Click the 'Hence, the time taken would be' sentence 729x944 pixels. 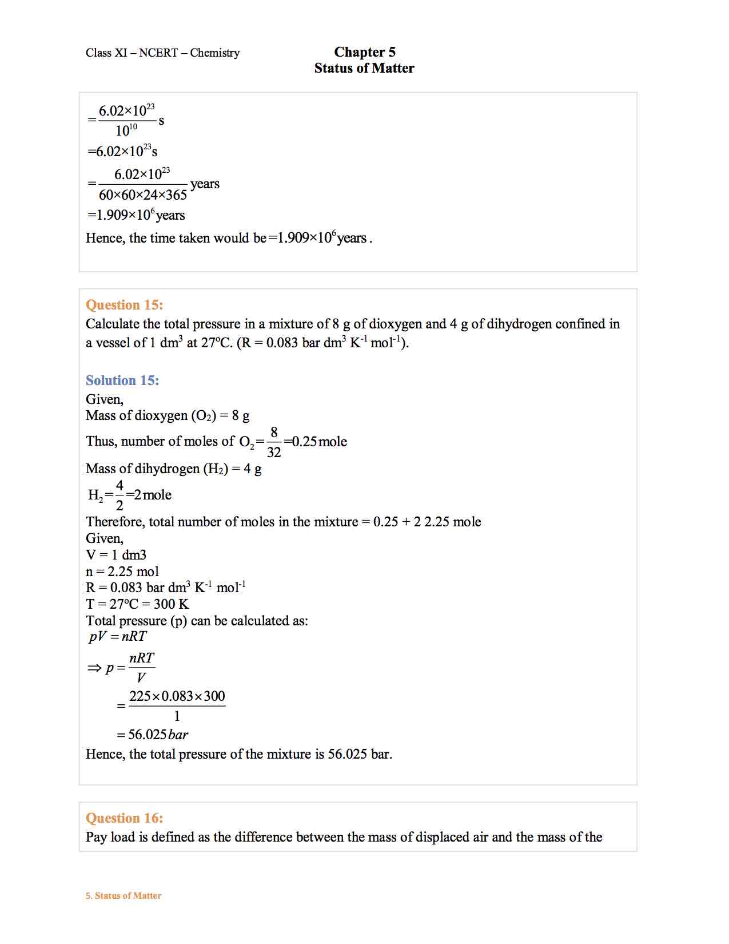pos(229,237)
